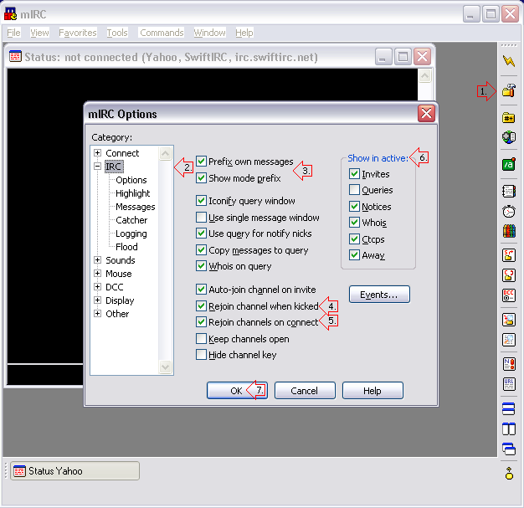Open the Tools menu
This screenshot has height=508, width=524.
[x=117, y=33]
